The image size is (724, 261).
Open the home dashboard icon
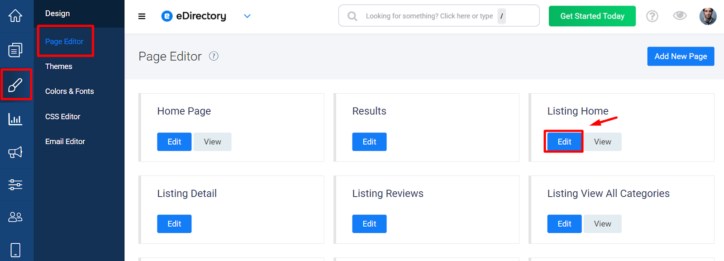tap(15, 16)
